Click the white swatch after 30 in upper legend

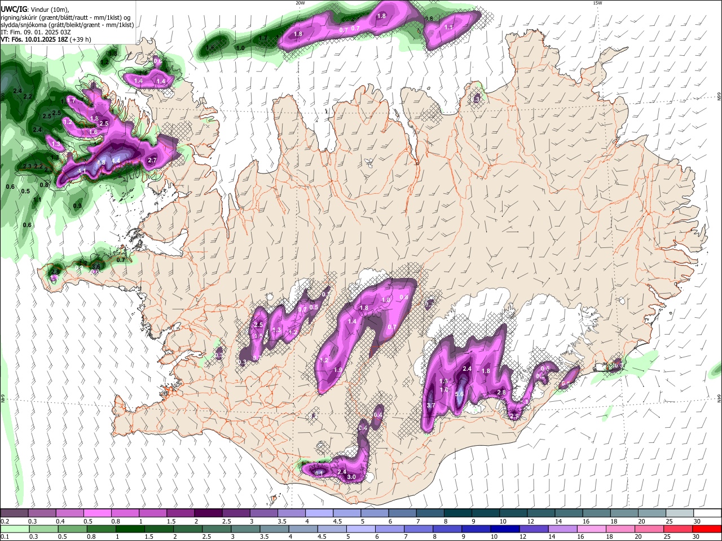coord(706,513)
